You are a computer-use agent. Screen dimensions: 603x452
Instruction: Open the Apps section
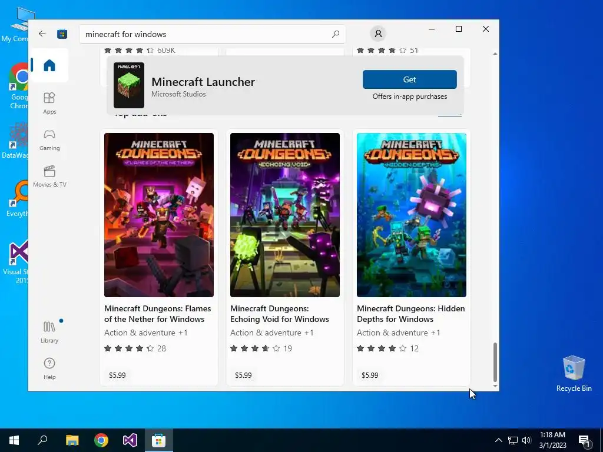(49, 103)
